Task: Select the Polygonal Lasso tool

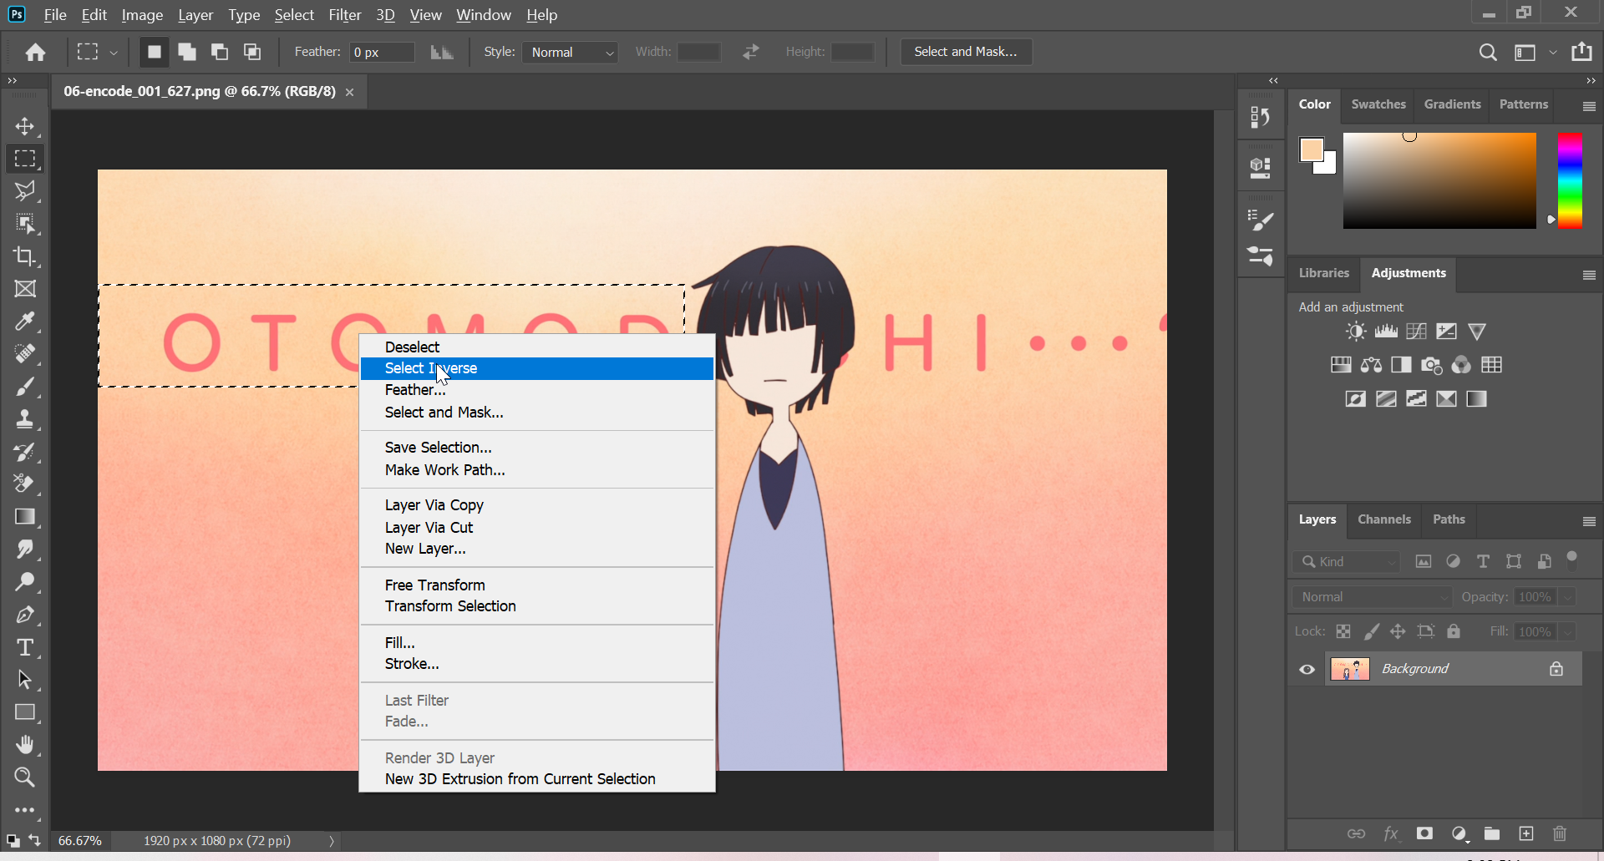Action: pyautogui.click(x=25, y=191)
